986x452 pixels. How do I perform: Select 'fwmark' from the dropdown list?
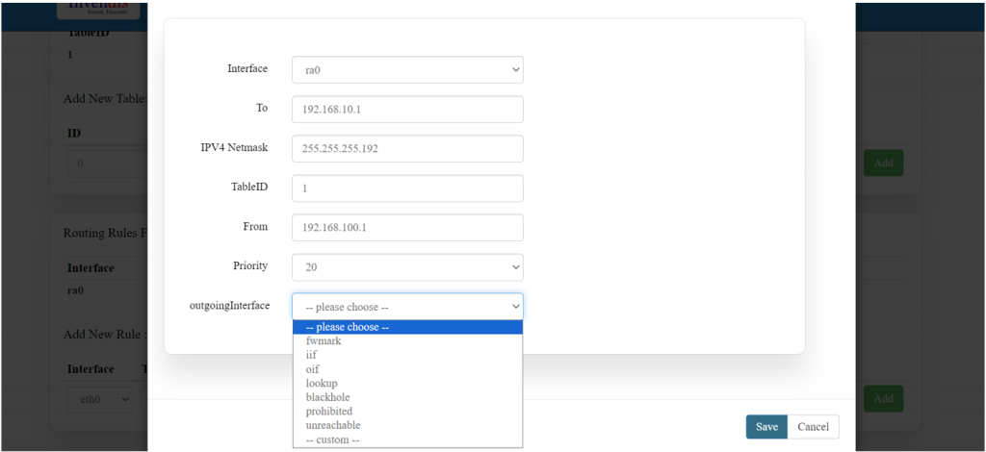(x=323, y=340)
